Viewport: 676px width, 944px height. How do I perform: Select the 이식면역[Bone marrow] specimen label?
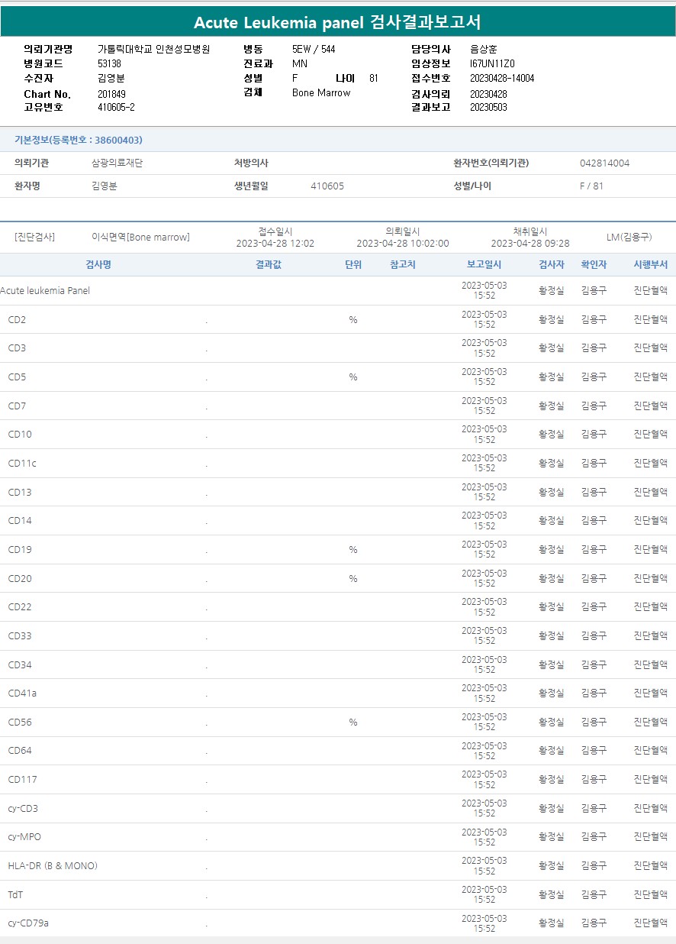(140, 238)
